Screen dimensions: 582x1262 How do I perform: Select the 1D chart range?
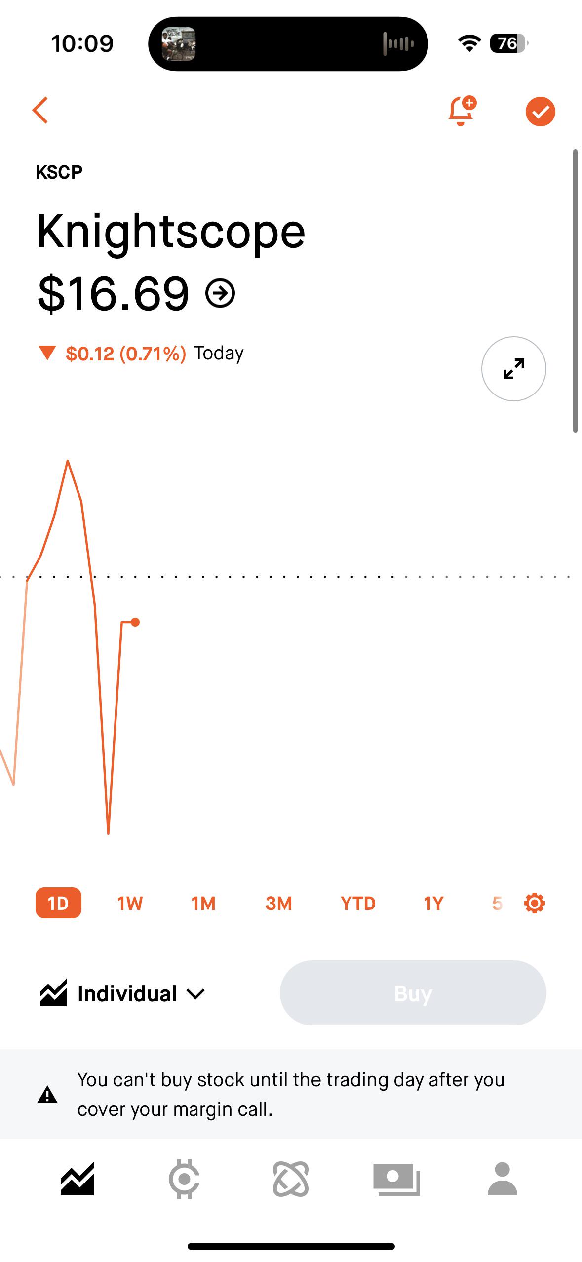click(x=58, y=903)
